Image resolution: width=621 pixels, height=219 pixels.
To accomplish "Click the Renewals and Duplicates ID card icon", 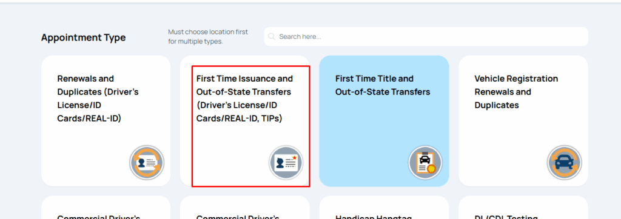I will pos(147,163).
